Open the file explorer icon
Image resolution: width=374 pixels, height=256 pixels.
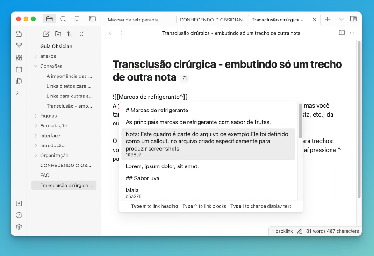[50, 19]
